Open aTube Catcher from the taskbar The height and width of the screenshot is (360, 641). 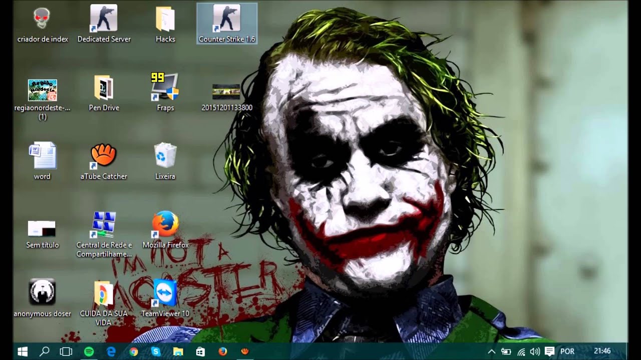[245, 351]
